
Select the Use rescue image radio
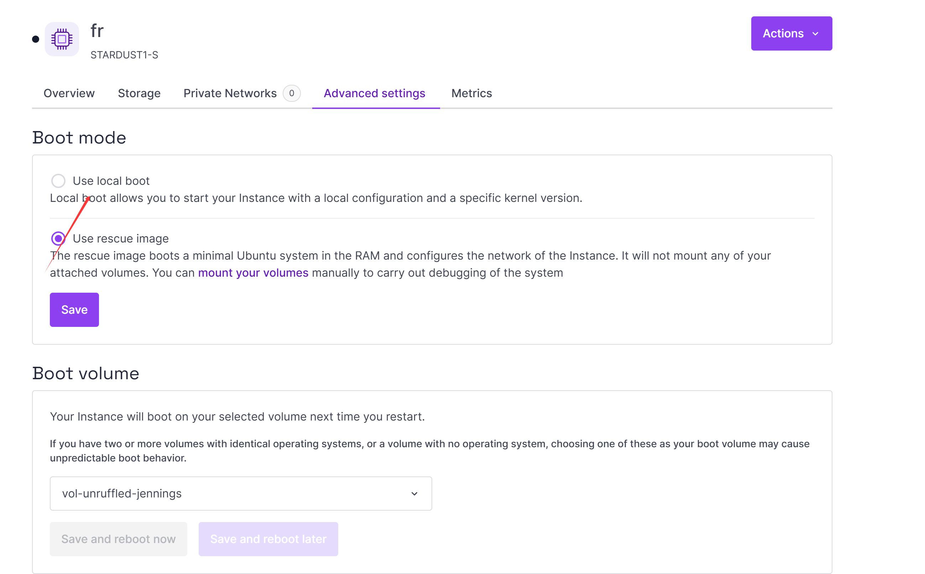[58, 239]
